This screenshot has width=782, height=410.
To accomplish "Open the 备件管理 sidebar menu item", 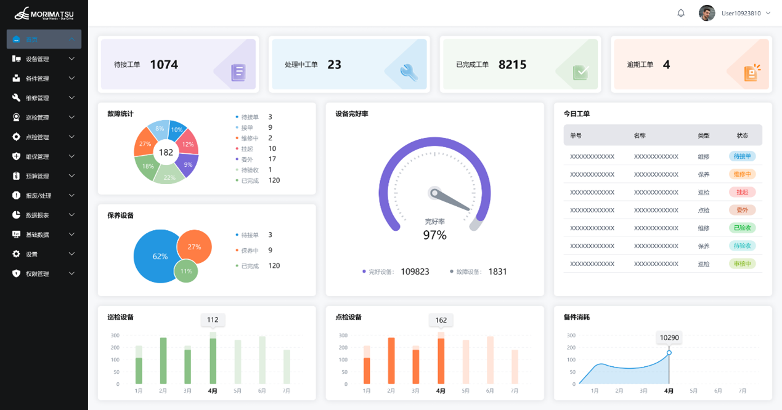I will click(37, 79).
